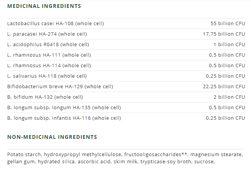Click B. longum subsp. longum HA-135

tap(64, 108)
